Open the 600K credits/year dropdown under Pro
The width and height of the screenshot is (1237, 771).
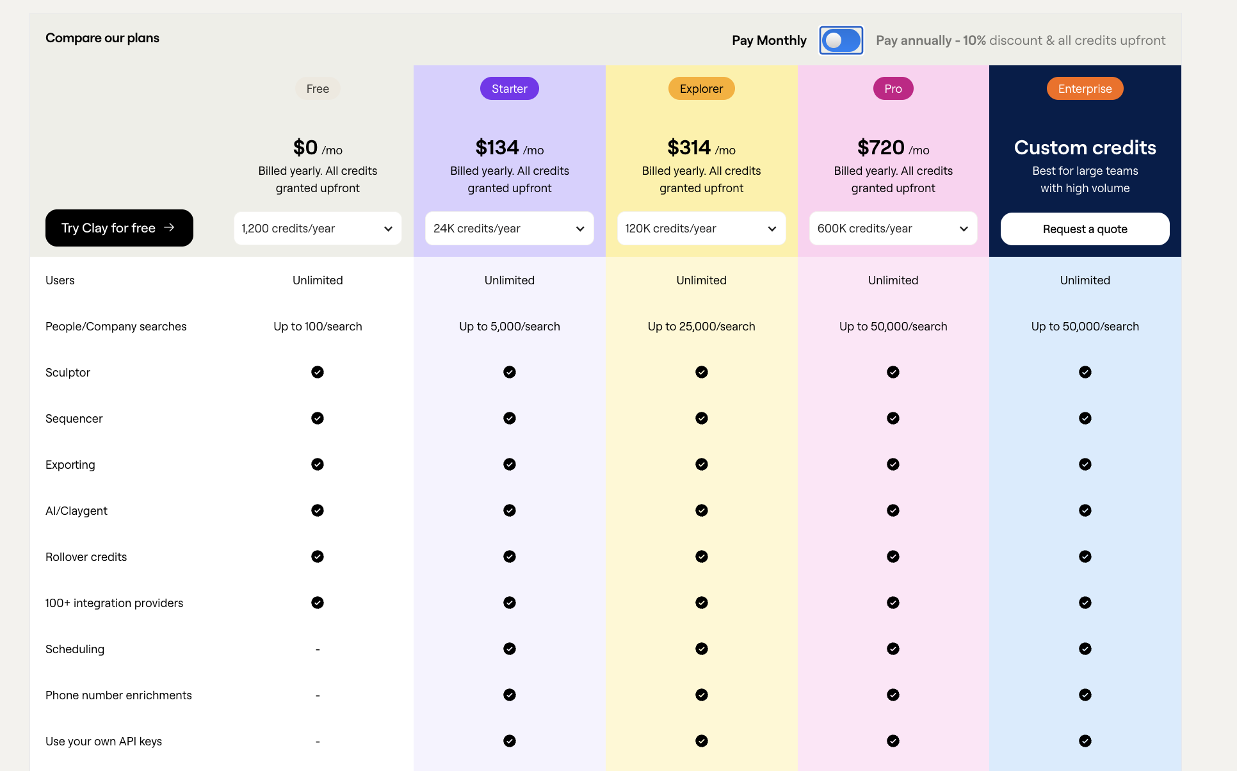point(893,228)
